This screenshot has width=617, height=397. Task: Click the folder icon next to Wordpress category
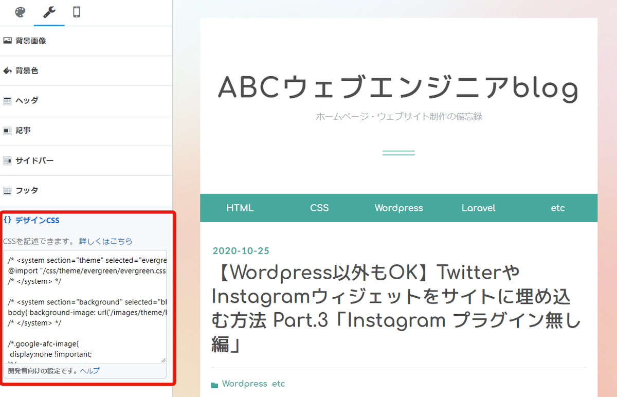pyautogui.click(x=214, y=383)
